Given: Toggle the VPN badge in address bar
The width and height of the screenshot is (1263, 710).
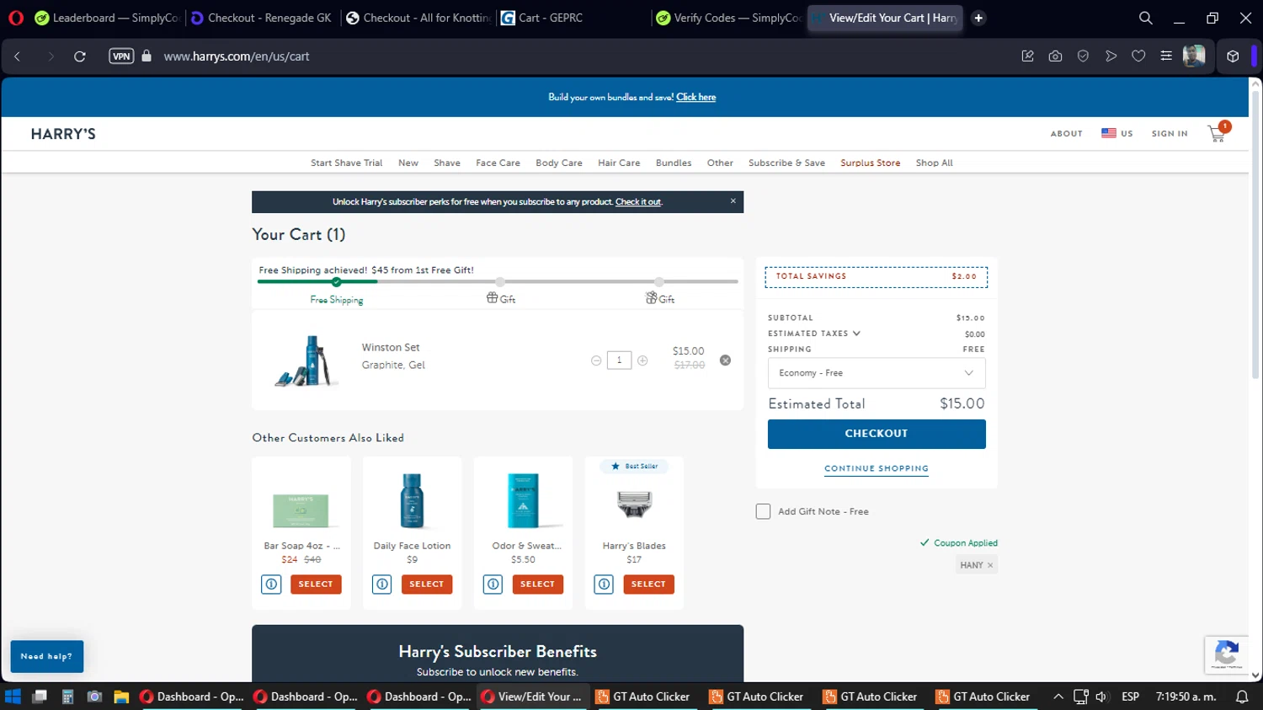Looking at the screenshot, I should [121, 56].
